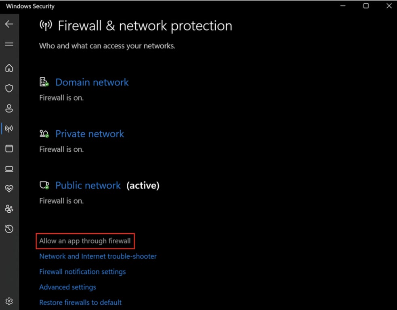Open Private network firewall settings
Screen dimensions: 397x310
[x=89, y=134]
